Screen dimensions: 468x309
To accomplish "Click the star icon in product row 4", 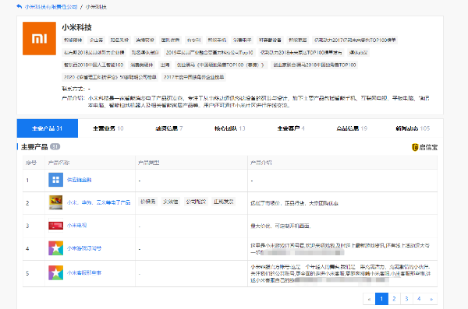I will (x=56, y=248).
